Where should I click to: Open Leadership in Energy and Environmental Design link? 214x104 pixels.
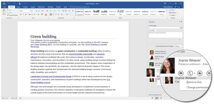pyautogui.click(x=51, y=76)
